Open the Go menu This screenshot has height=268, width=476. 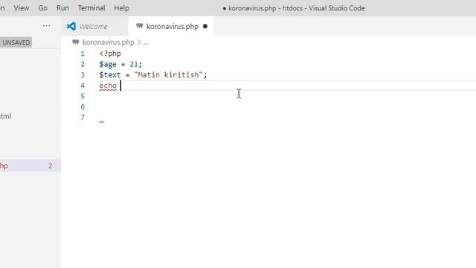pyautogui.click(x=42, y=8)
